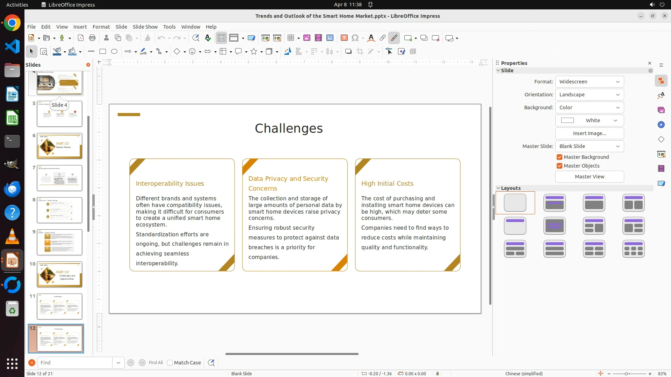Expand the Master Slide dropdown

coord(589,146)
